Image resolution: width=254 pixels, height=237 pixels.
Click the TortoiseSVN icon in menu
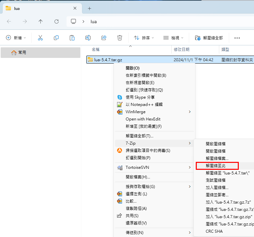click(x=120, y=167)
